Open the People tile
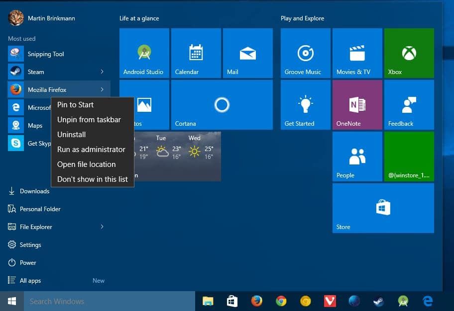Image resolution: width=454 pixels, height=311 pixels. pos(357,156)
